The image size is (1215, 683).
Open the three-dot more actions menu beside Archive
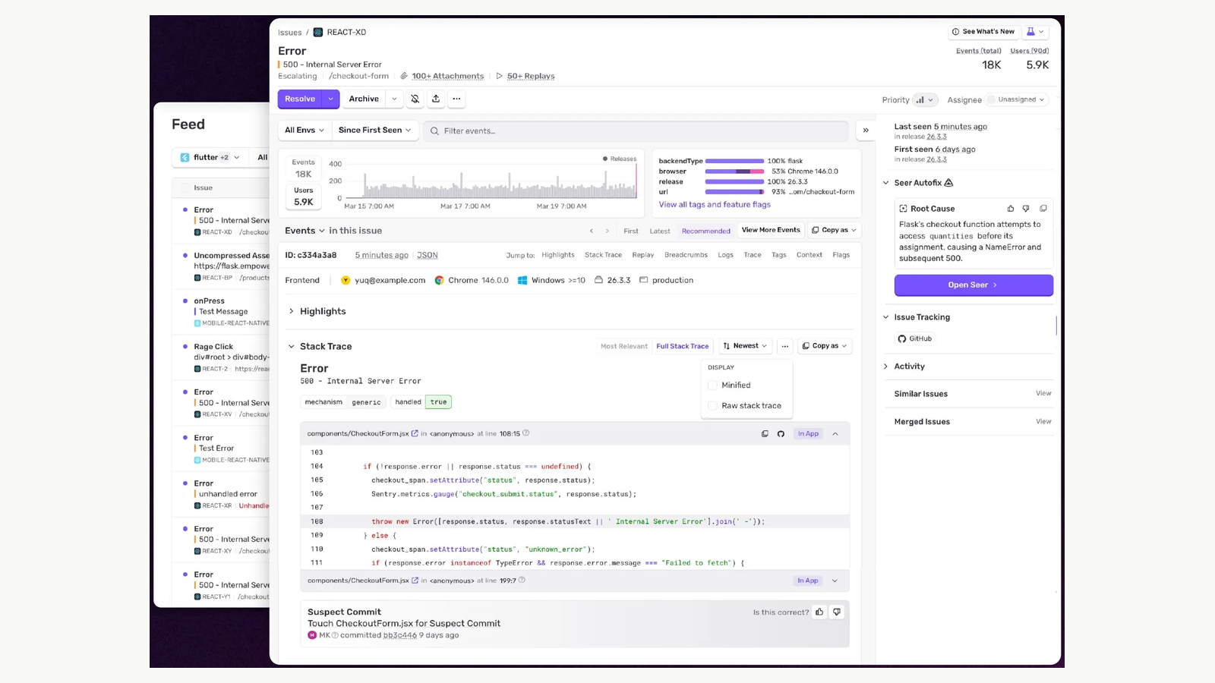click(456, 99)
